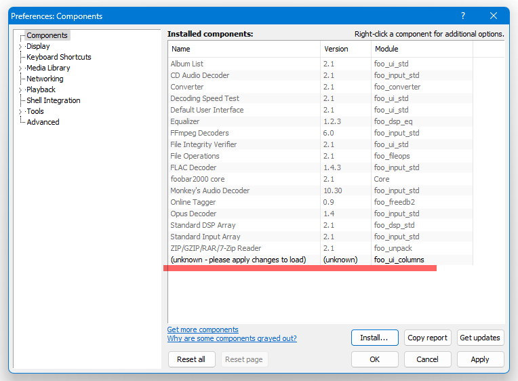Select the foo_ui_columns unknown component row
The height and width of the screenshot is (381, 518).
tap(321, 260)
